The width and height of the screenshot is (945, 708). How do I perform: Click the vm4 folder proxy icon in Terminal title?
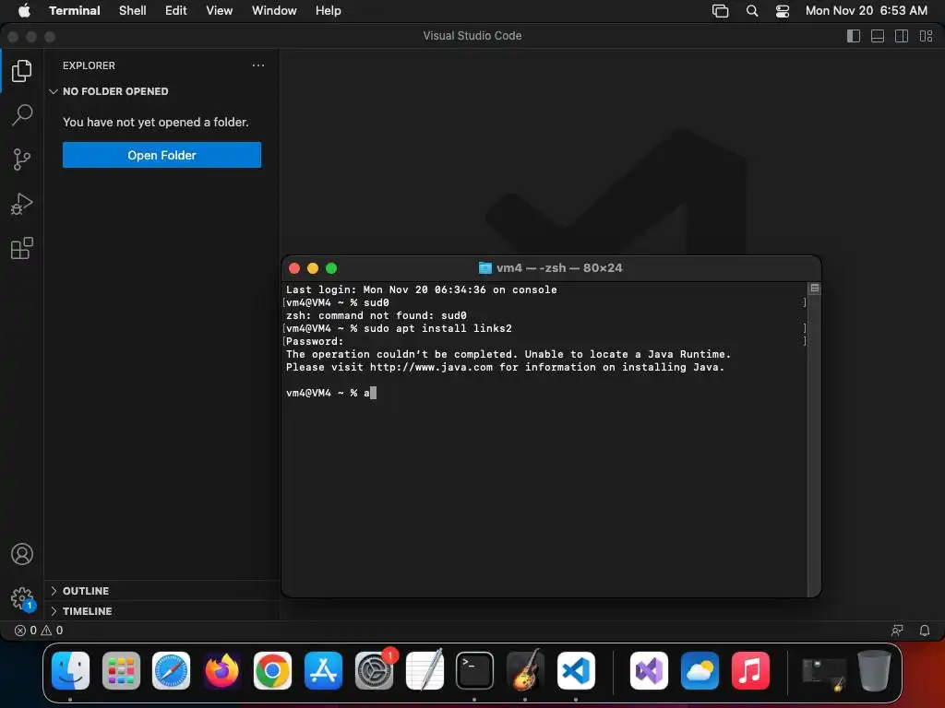[x=484, y=268]
